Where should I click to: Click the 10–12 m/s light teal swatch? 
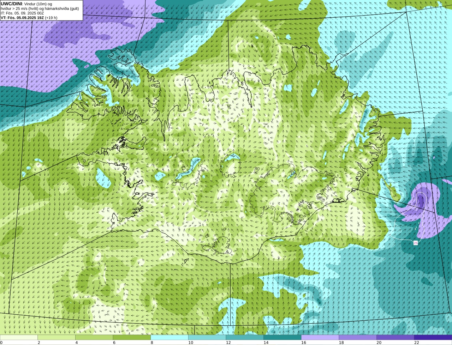[207, 337]
